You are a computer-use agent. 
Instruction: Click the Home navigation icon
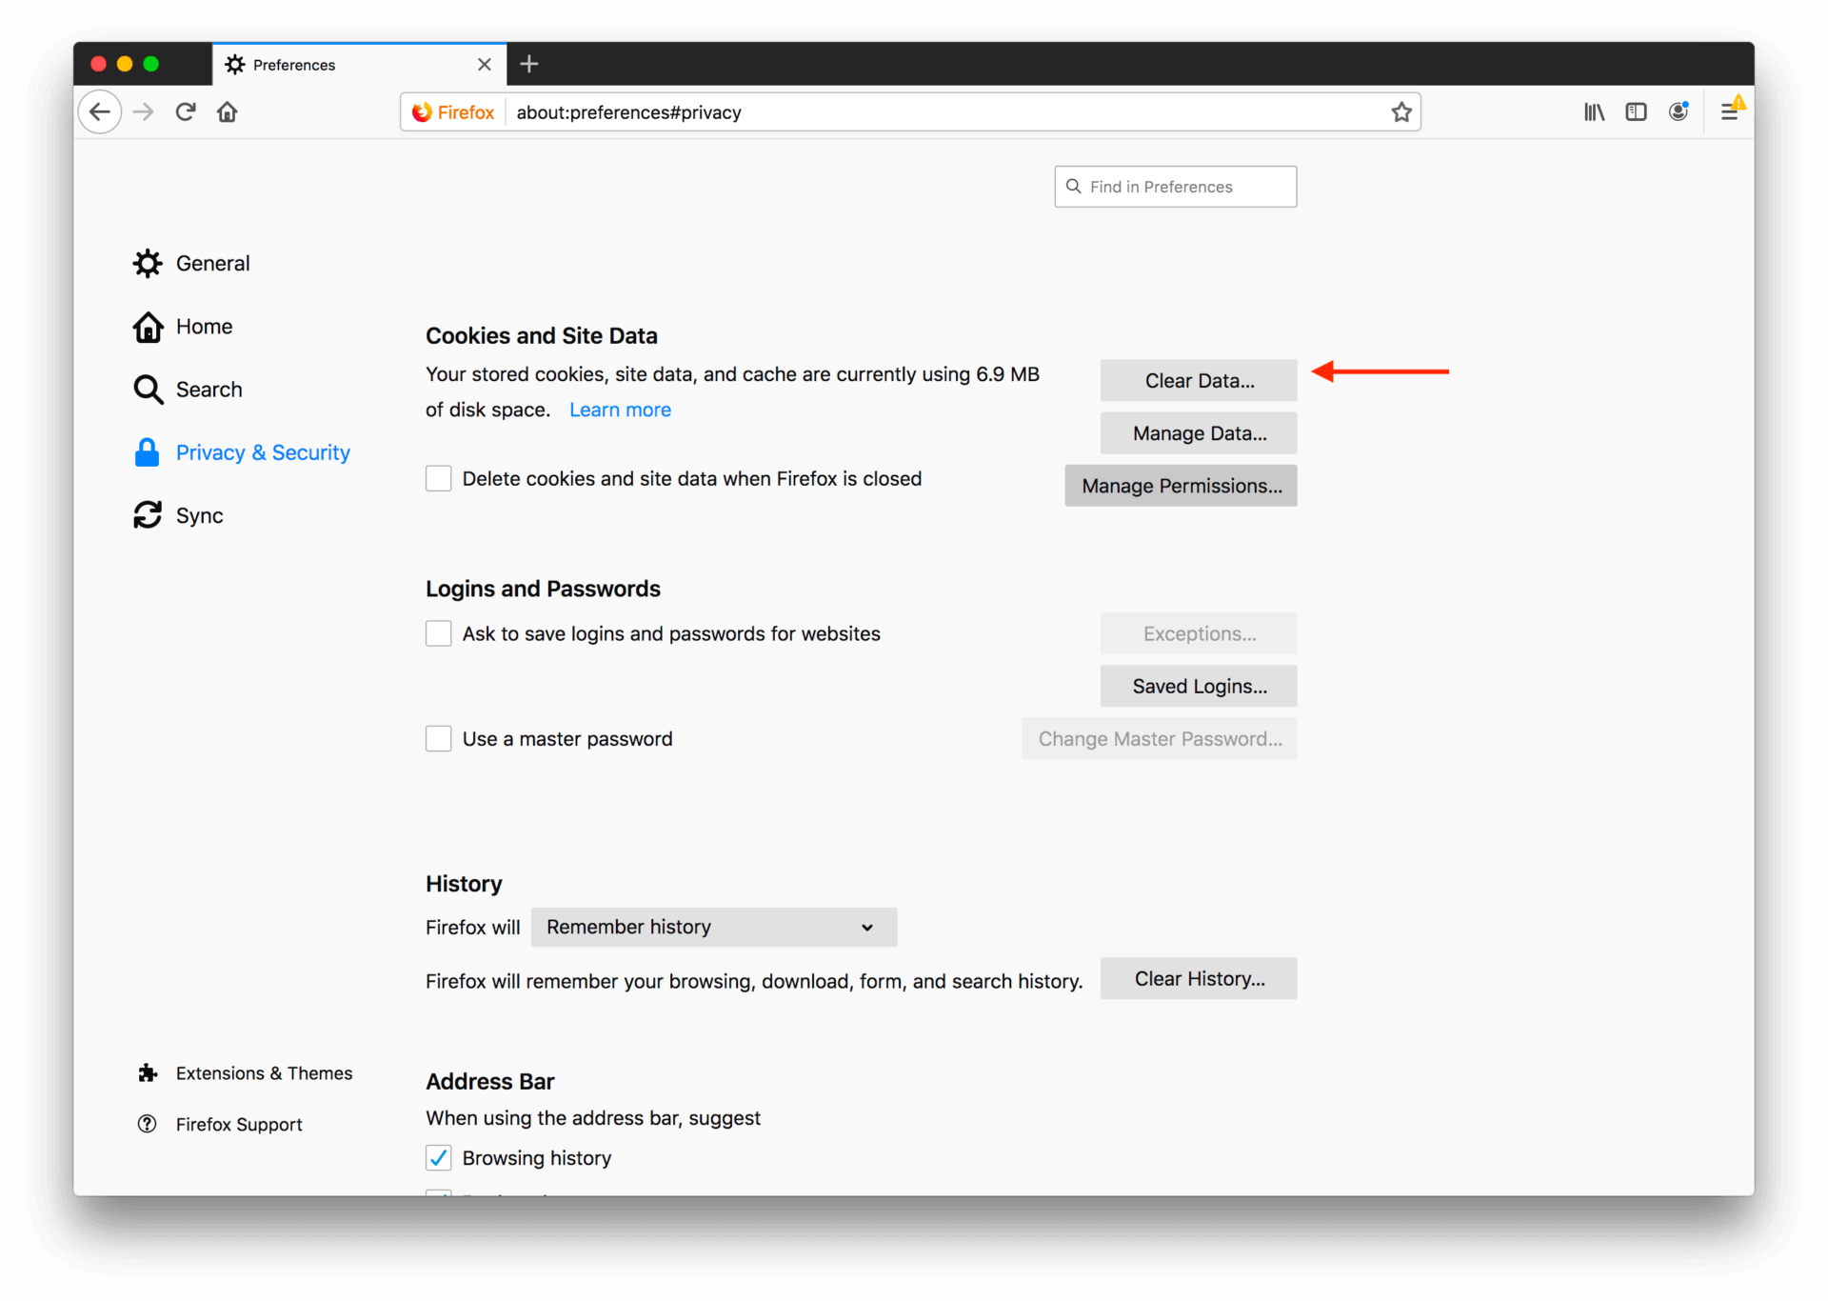pos(227,111)
